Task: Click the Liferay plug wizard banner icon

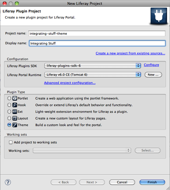Action: pos(159,16)
